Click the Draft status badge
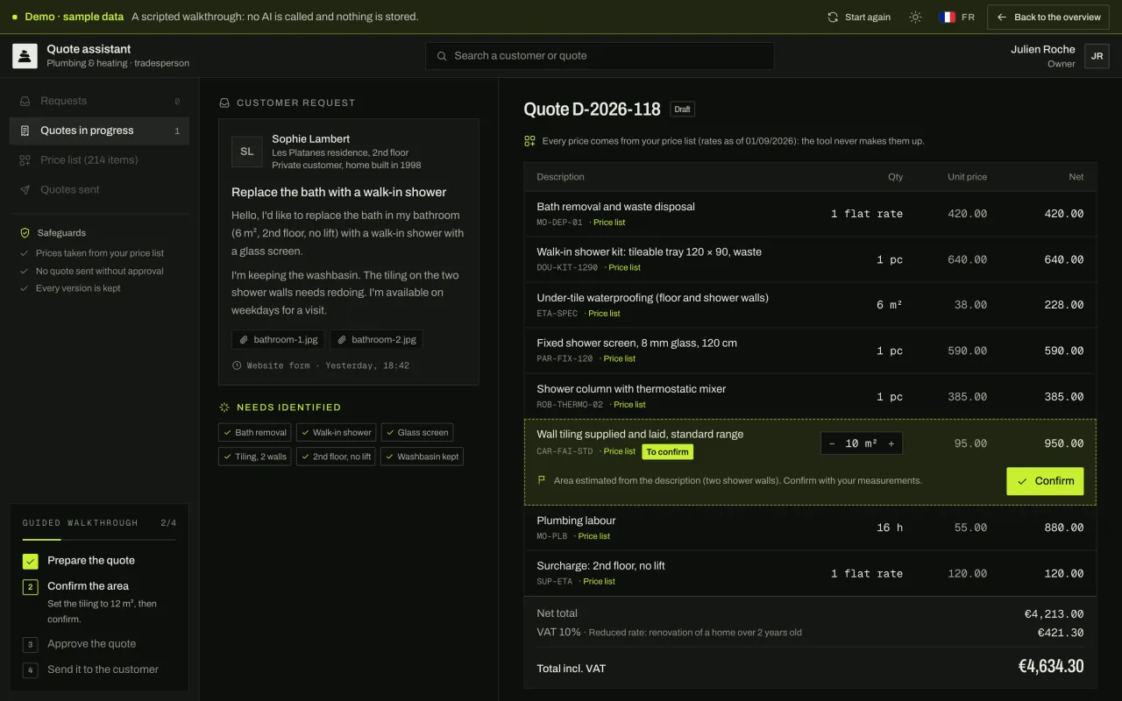This screenshot has height=701, width=1122. [x=683, y=110]
